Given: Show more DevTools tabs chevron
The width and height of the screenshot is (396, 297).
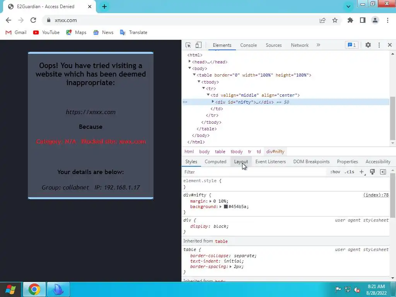Looking at the screenshot, I should (x=318, y=45).
